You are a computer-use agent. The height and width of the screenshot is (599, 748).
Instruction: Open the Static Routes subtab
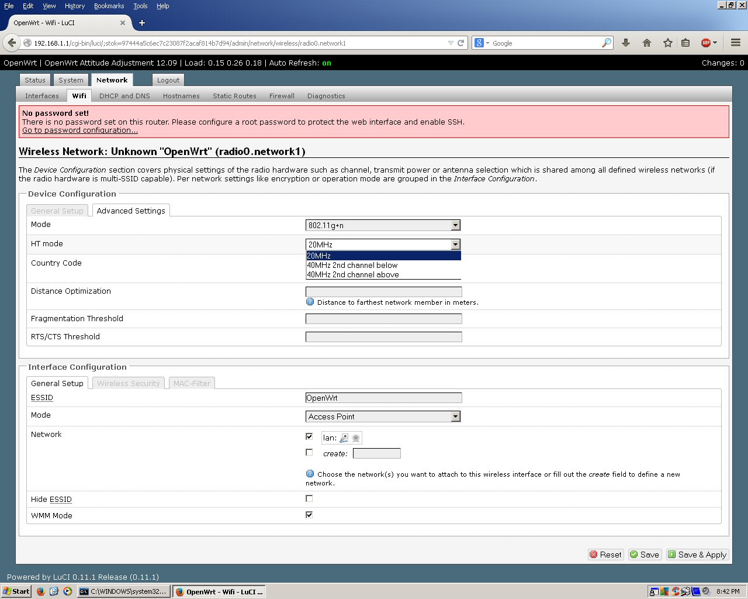(234, 96)
